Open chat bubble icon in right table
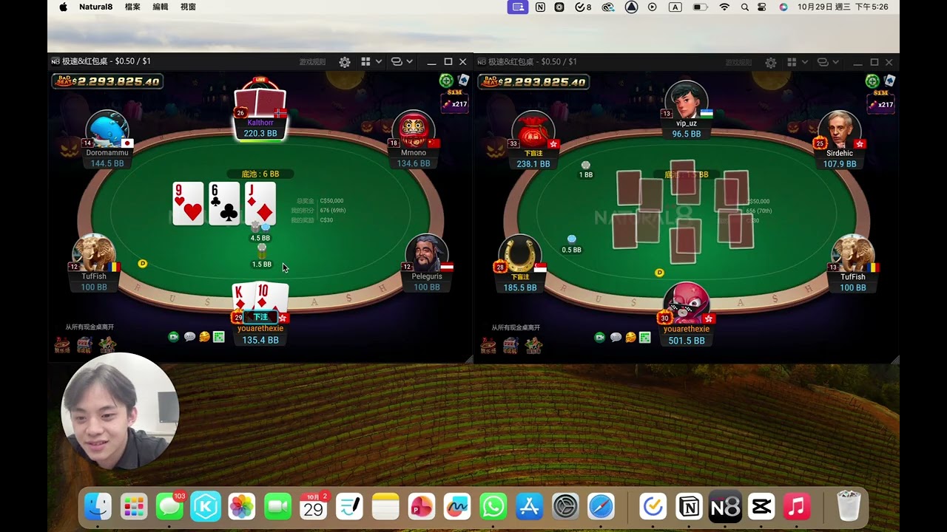This screenshot has width=947, height=532. pyautogui.click(x=616, y=337)
